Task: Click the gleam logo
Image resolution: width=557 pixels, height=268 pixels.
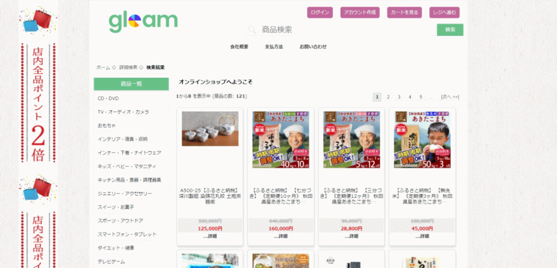Action: [x=143, y=21]
